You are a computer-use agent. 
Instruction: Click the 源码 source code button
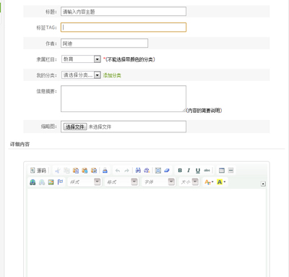(x=38, y=171)
